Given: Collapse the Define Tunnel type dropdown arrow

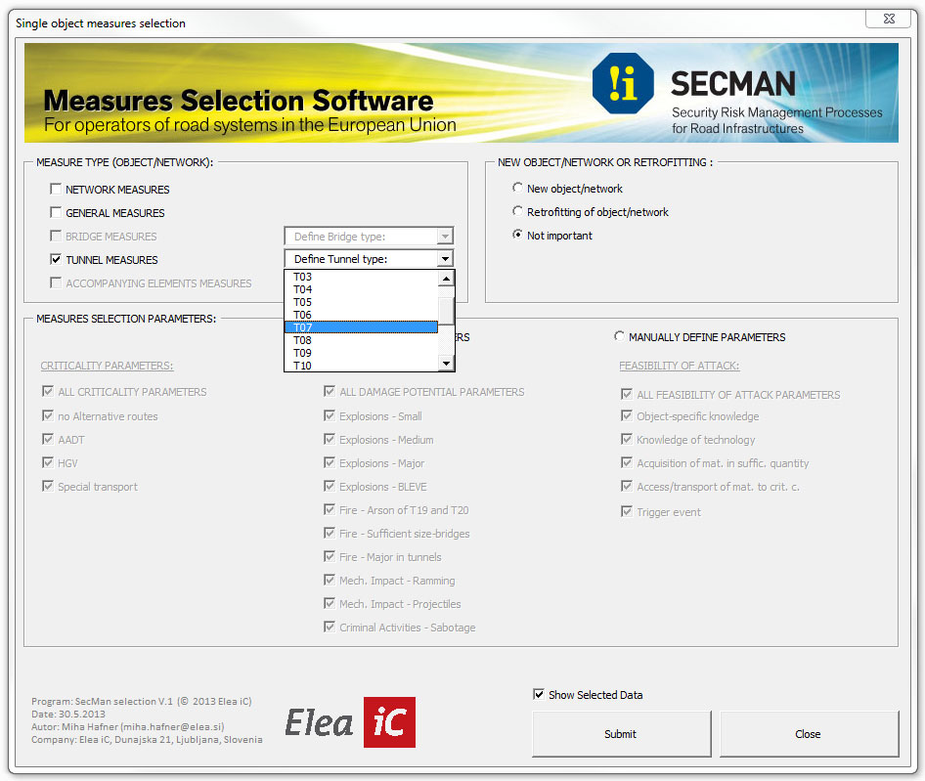Looking at the screenshot, I should click(445, 259).
